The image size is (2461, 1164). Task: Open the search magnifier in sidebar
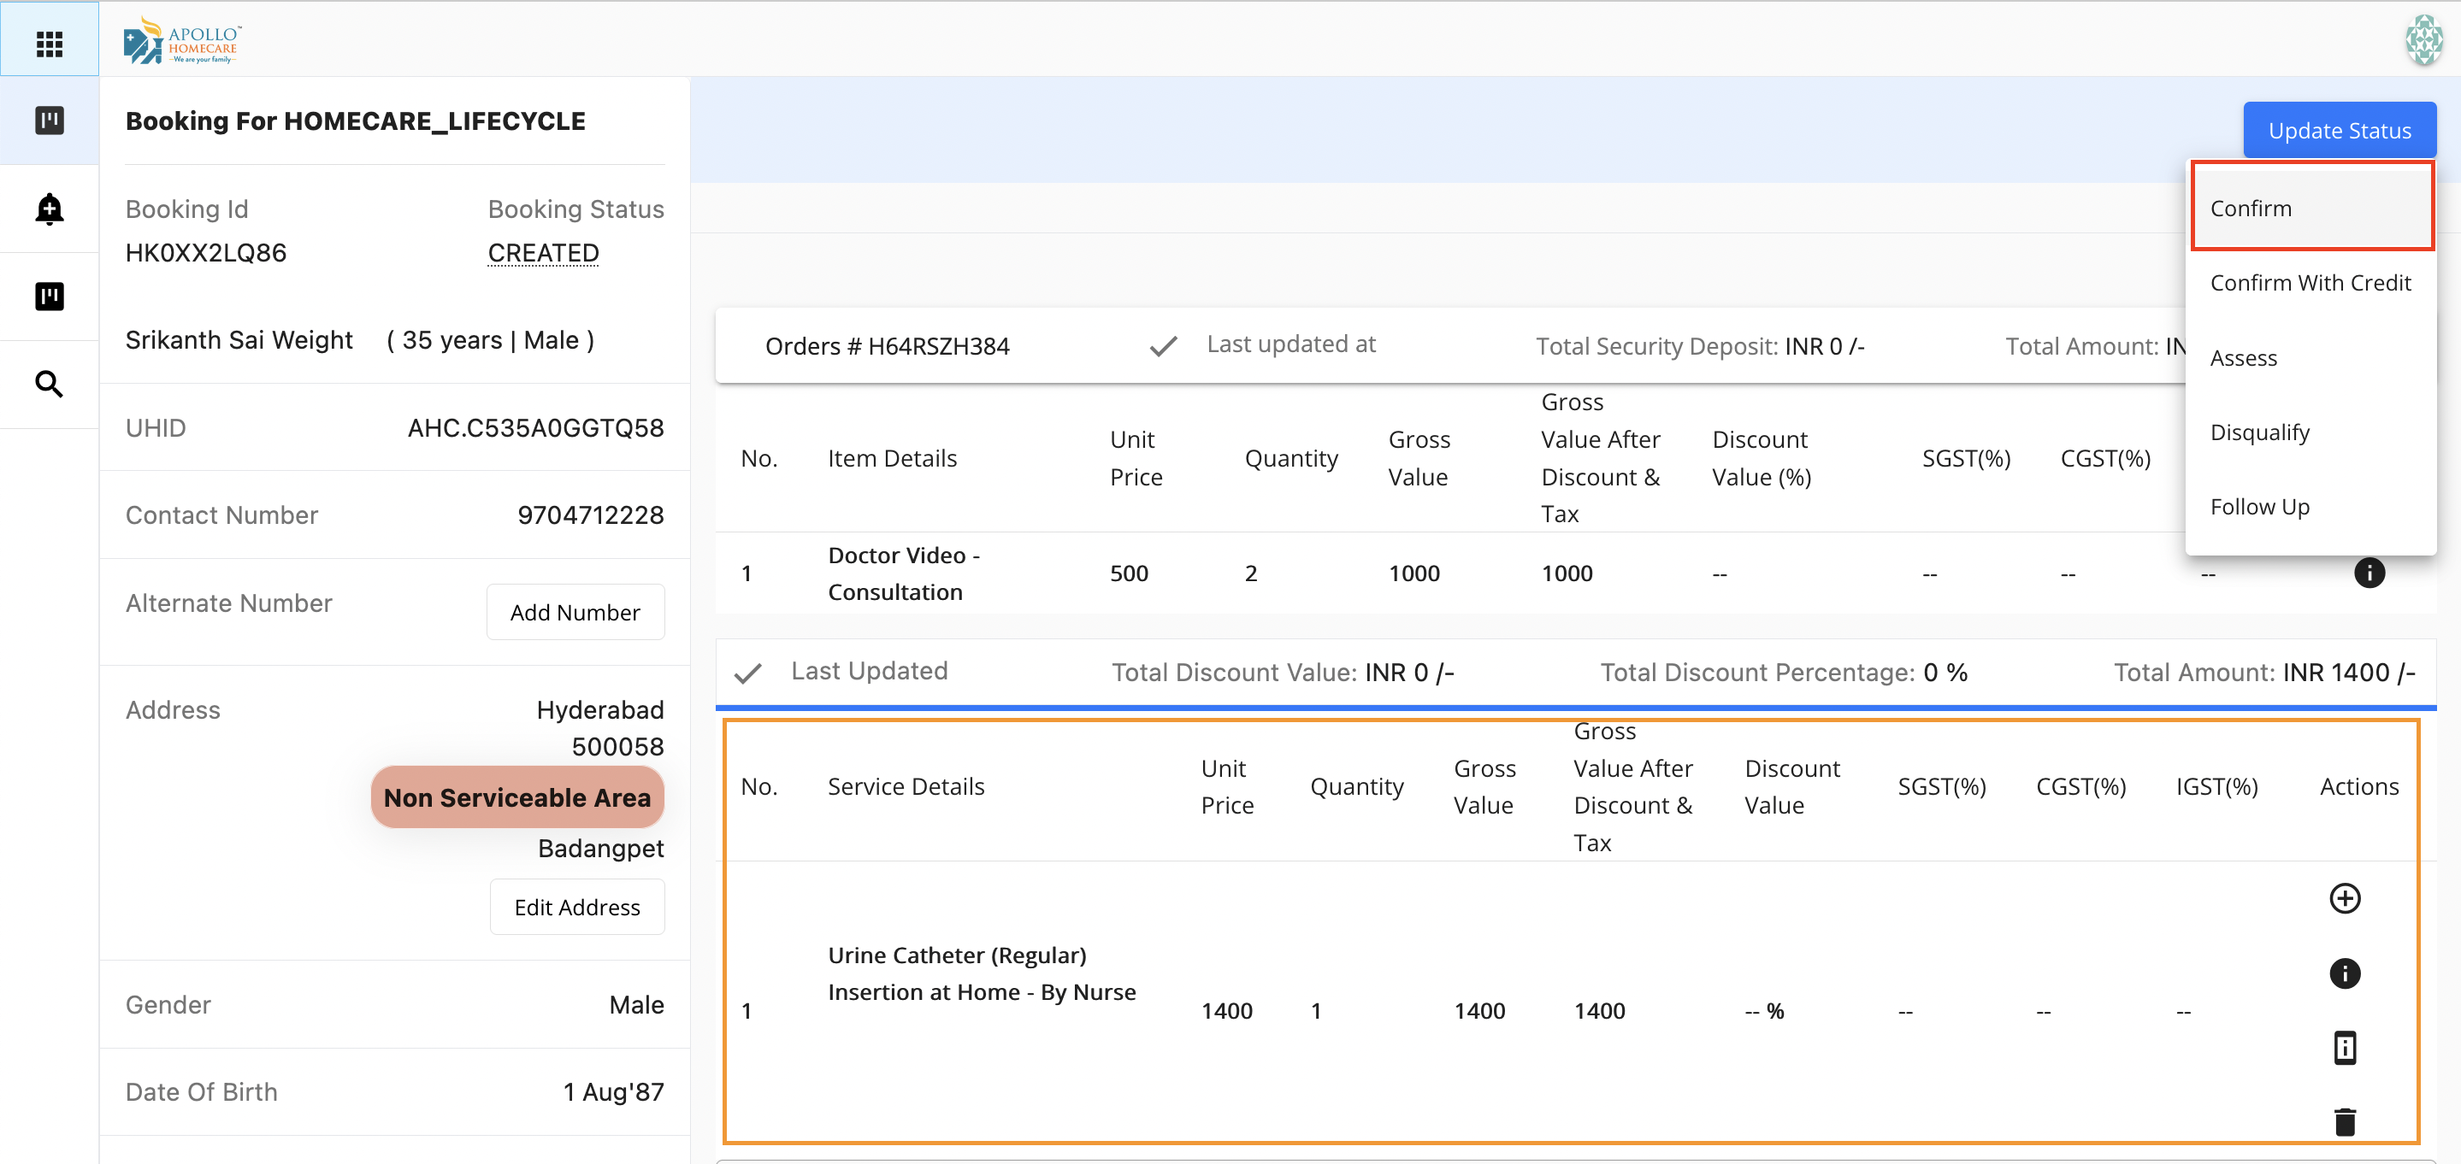tap(49, 384)
